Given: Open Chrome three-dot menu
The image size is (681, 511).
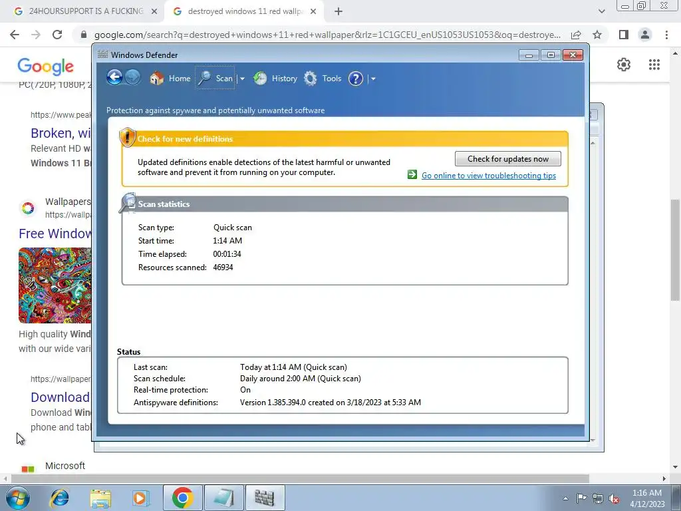Looking at the screenshot, I should point(666,35).
